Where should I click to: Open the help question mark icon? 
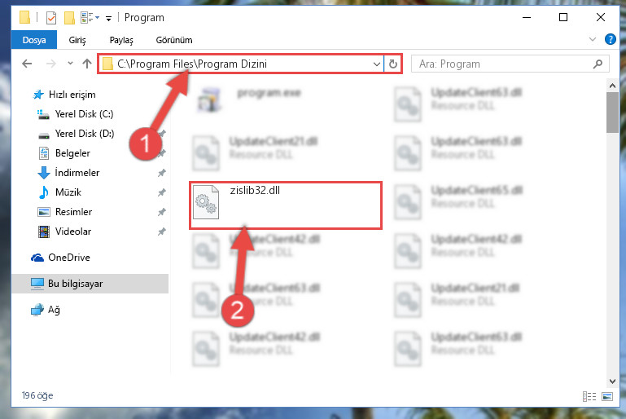610,39
